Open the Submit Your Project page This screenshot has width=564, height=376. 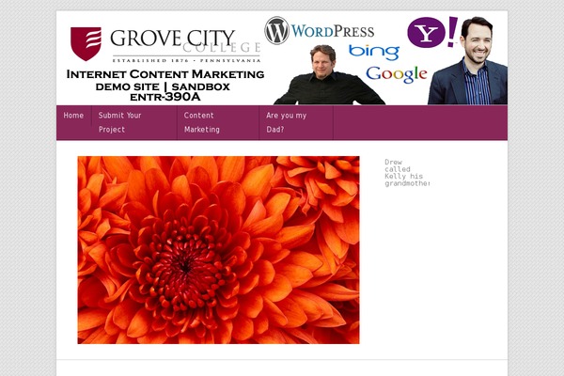(134, 122)
